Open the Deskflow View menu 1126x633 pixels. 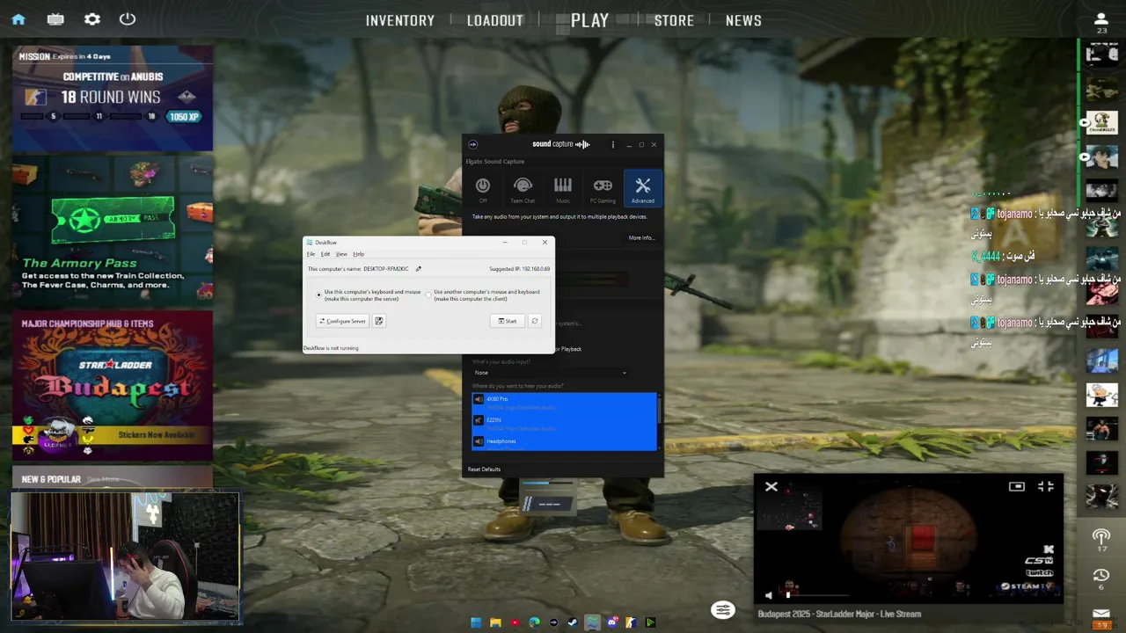point(341,254)
